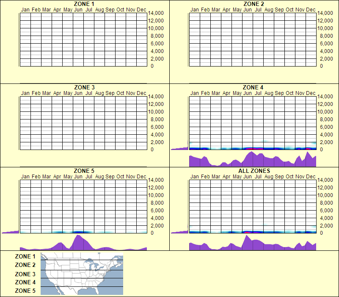Click the Dec column header in ZONE 2

point(310,9)
